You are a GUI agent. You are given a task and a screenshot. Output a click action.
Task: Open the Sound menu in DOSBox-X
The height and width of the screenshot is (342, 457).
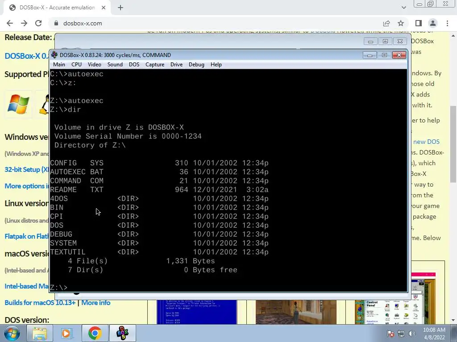click(115, 65)
